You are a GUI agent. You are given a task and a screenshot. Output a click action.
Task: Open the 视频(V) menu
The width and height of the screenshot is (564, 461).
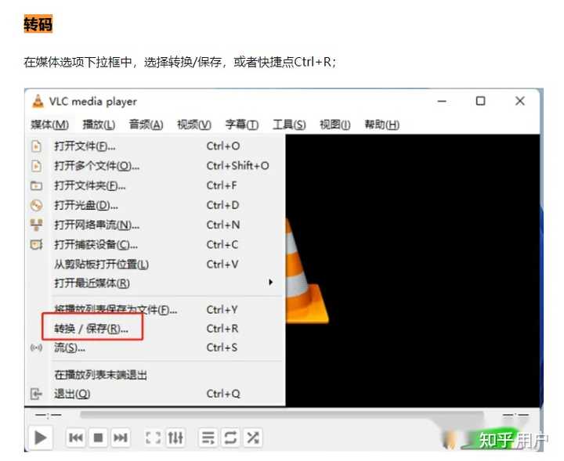pyautogui.click(x=194, y=124)
